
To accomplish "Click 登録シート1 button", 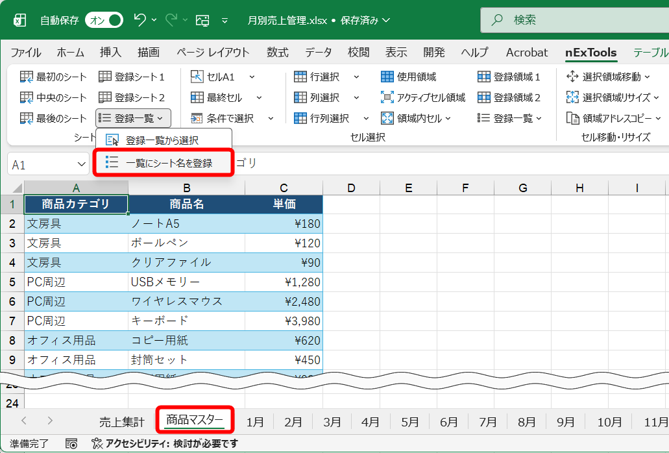I will (x=132, y=77).
